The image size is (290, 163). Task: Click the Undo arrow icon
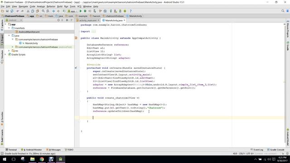click(18, 11)
